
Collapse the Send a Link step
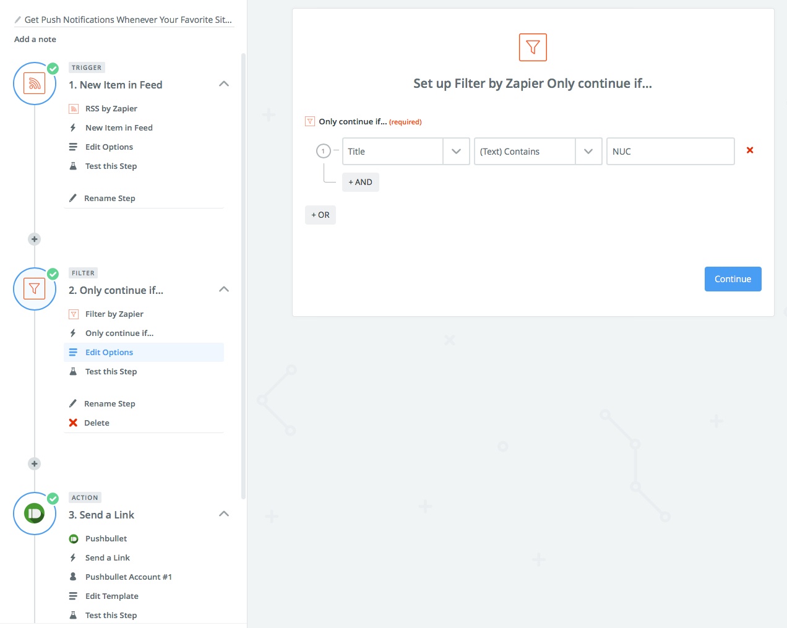point(224,514)
